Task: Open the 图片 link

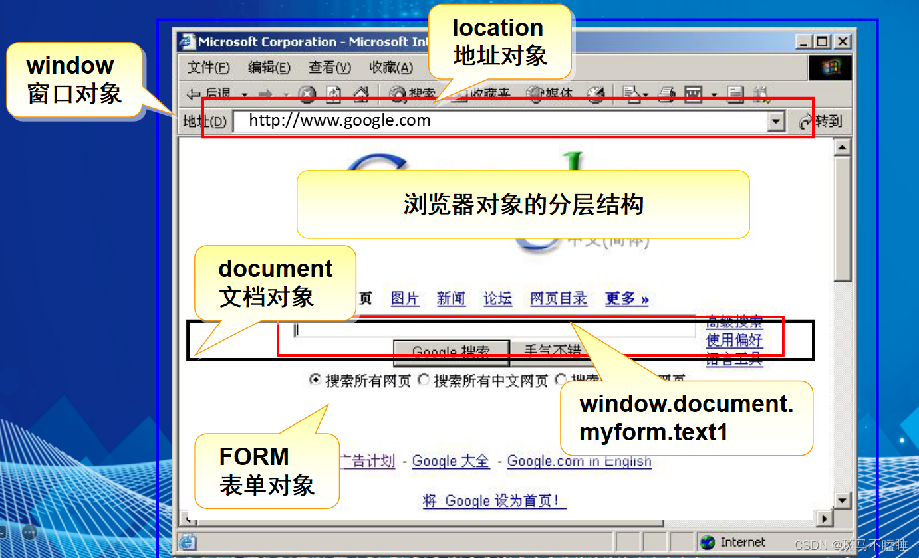Action: (x=405, y=299)
